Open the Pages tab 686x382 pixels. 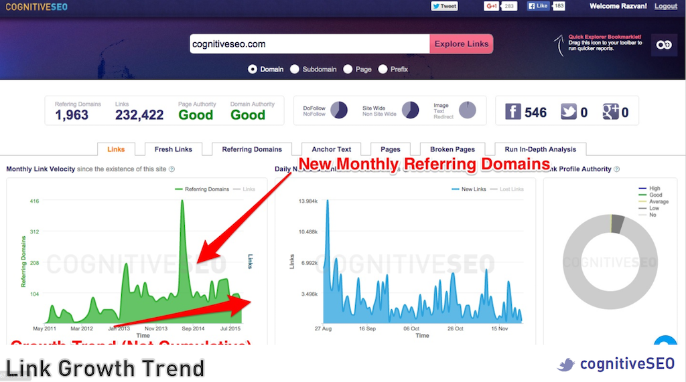[391, 149]
